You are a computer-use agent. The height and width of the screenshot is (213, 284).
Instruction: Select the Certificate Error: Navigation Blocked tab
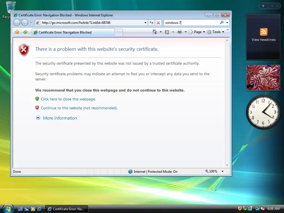coord(73,32)
